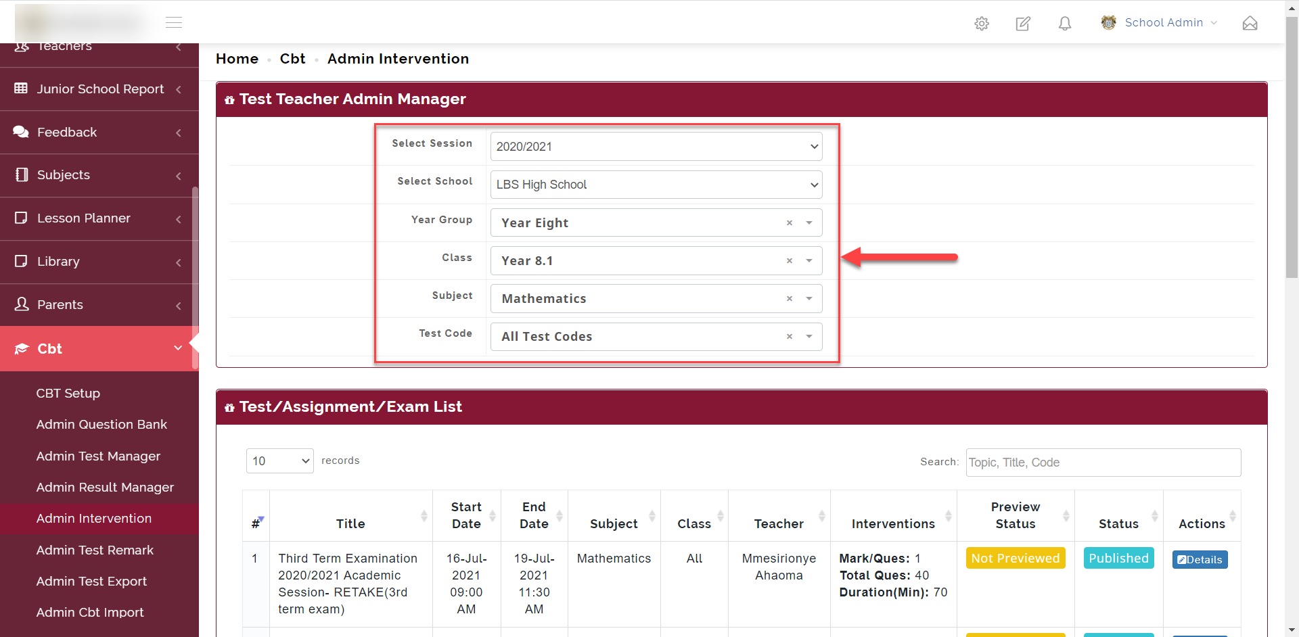Expand the Junior School Report menu
Screen dimensions: 1299x637
[179, 89]
